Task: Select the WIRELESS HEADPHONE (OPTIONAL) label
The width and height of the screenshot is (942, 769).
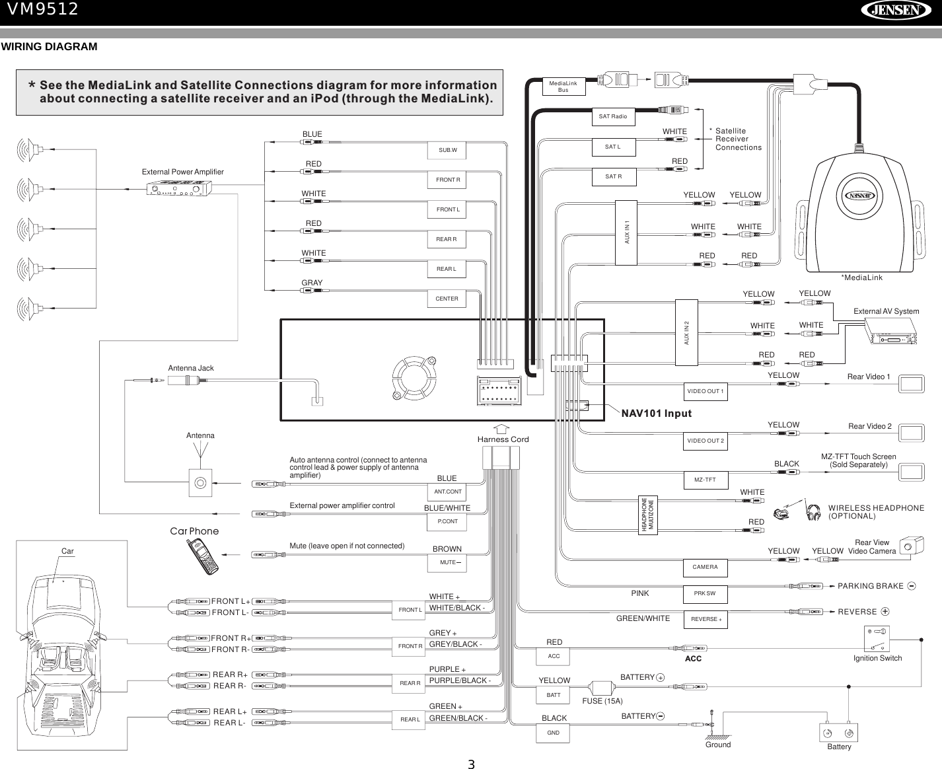Action: point(876,512)
